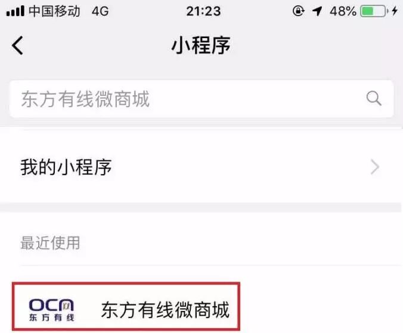
Task: Tap the 中国移动 carrier label
Action: (54, 11)
